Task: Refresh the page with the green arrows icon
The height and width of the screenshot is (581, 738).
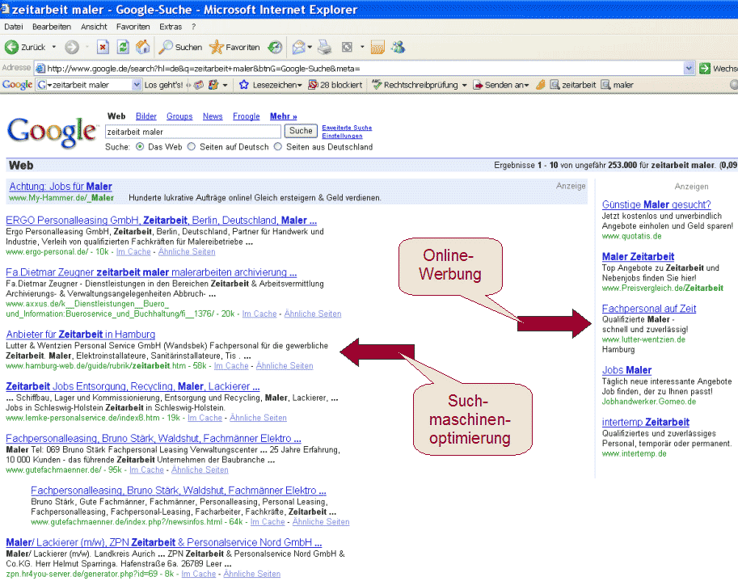Action: click(123, 47)
